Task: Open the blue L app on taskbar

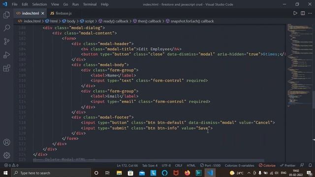Action: coord(153,173)
